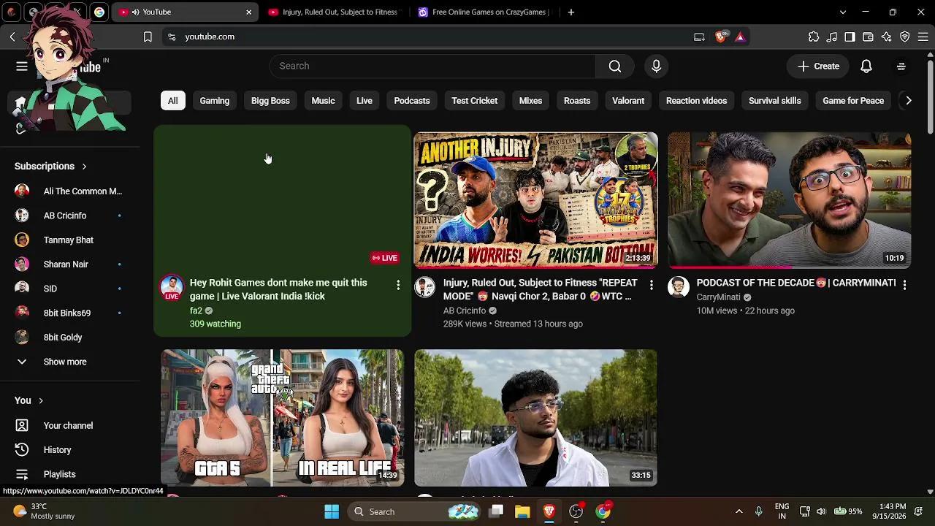
Task: Select the All category chip
Action: [x=172, y=101]
